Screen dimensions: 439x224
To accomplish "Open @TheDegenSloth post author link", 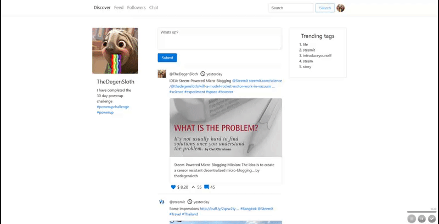I will coord(183,74).
